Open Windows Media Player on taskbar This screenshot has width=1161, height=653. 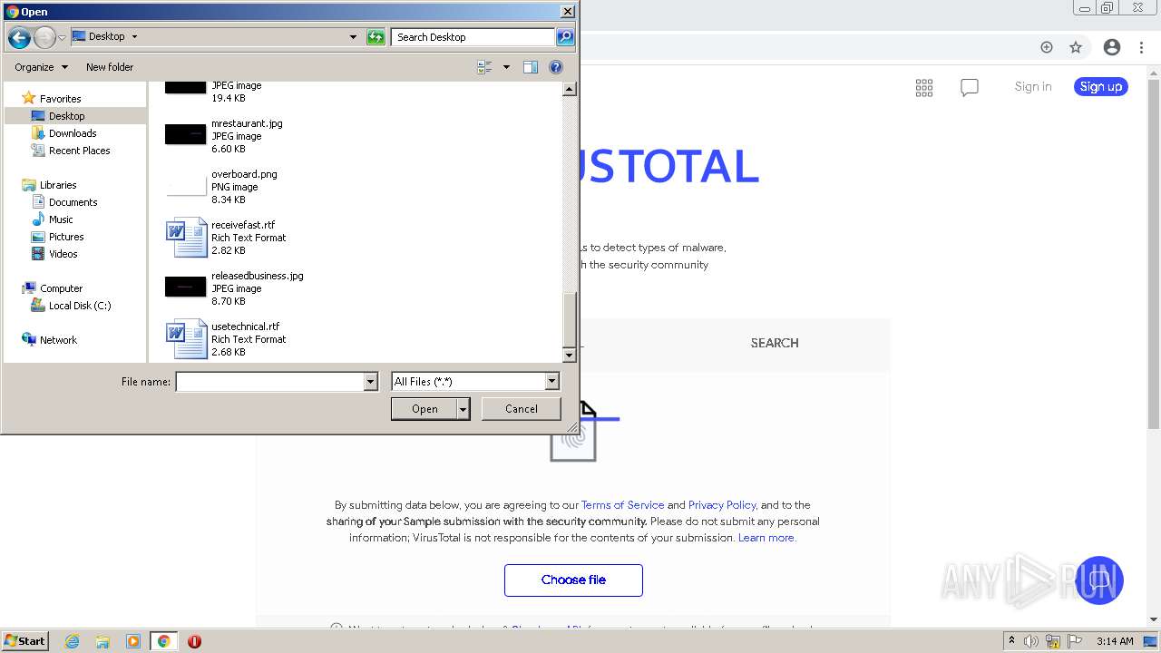point(133,641)
